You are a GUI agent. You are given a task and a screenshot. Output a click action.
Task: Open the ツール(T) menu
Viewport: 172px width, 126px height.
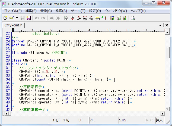point(78,11)
